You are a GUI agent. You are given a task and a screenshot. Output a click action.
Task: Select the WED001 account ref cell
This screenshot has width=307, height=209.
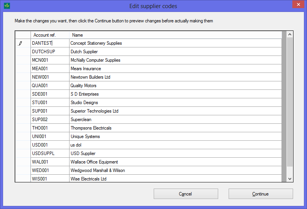50,170
